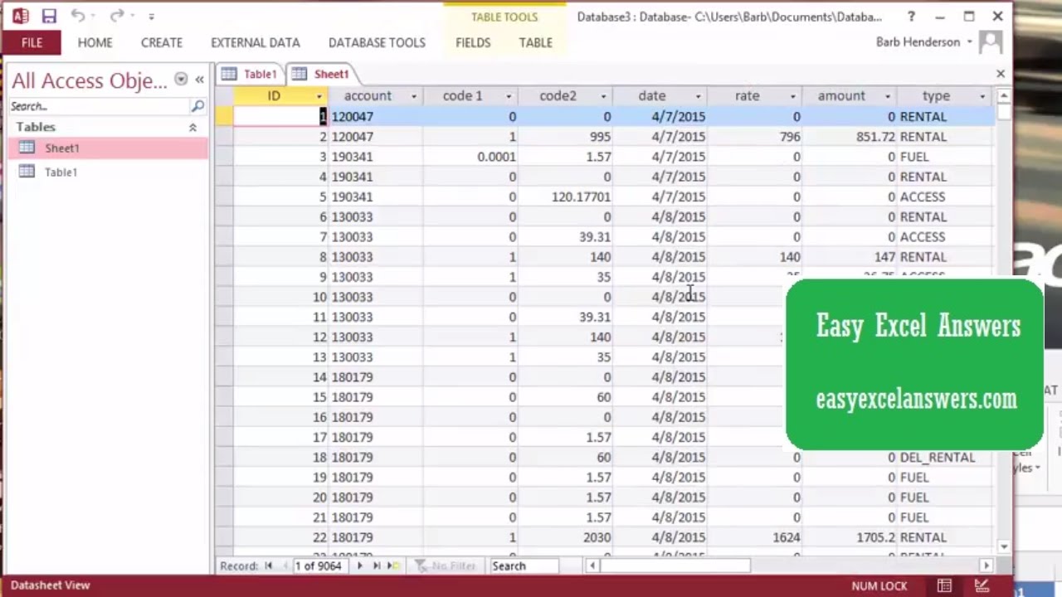
Task: Open the All Access Objects category menu
Action: tap(181, 80)
